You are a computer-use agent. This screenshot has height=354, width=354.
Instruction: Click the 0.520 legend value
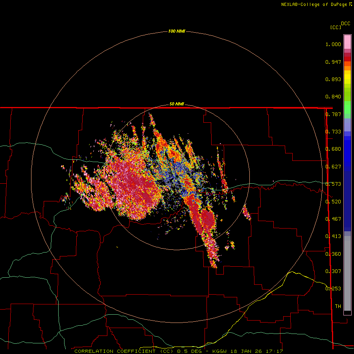[x=333, y=202]
